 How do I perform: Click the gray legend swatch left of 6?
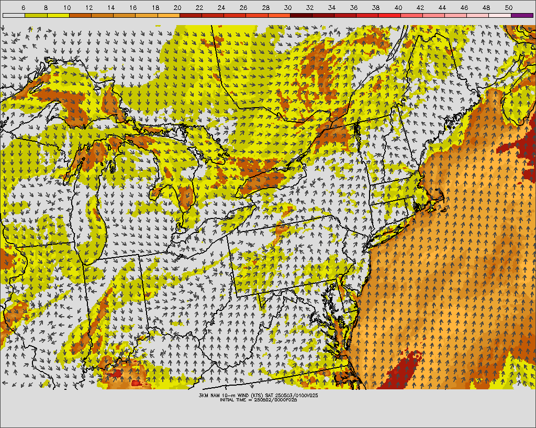[14, 15]
